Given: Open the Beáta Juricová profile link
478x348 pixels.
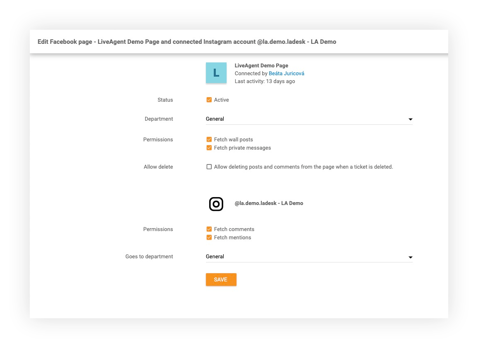Looking at the screenshot, I should [x=287, y=73].
